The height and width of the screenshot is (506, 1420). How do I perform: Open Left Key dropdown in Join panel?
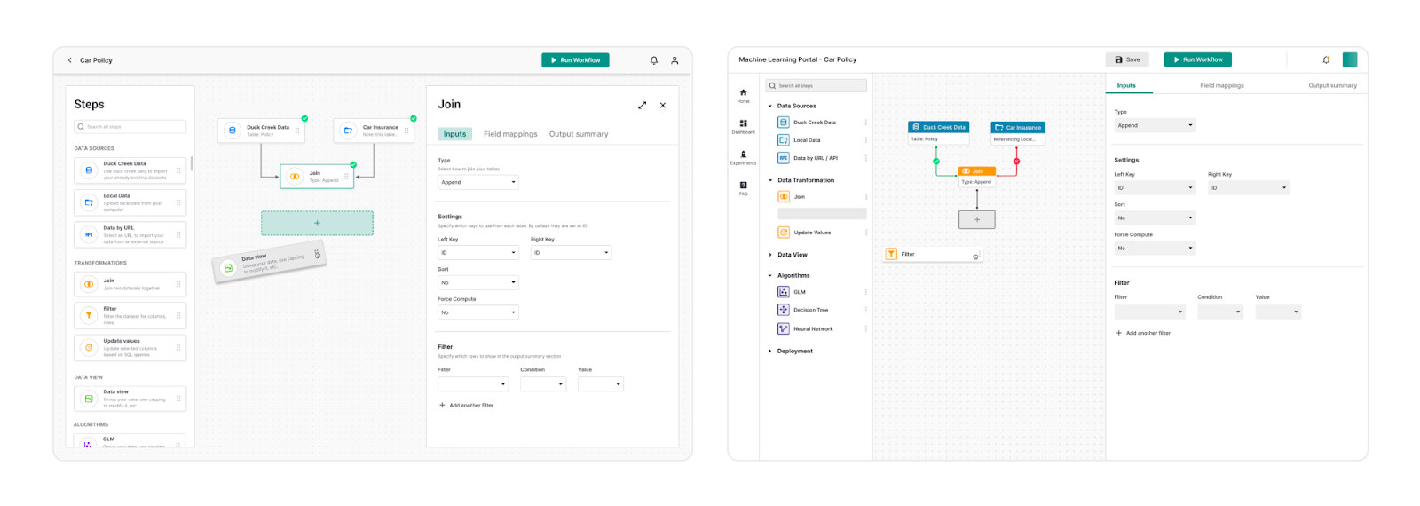[x=478, y=253]
